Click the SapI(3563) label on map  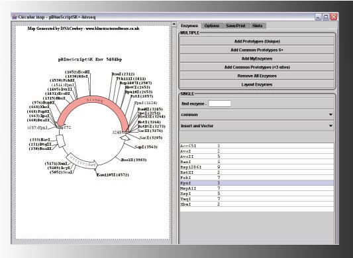click(146, 147)
